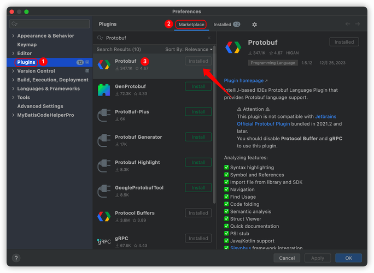Focus the settings sidebar search field
The image size is (374, 273).
(x=50, y=24)
